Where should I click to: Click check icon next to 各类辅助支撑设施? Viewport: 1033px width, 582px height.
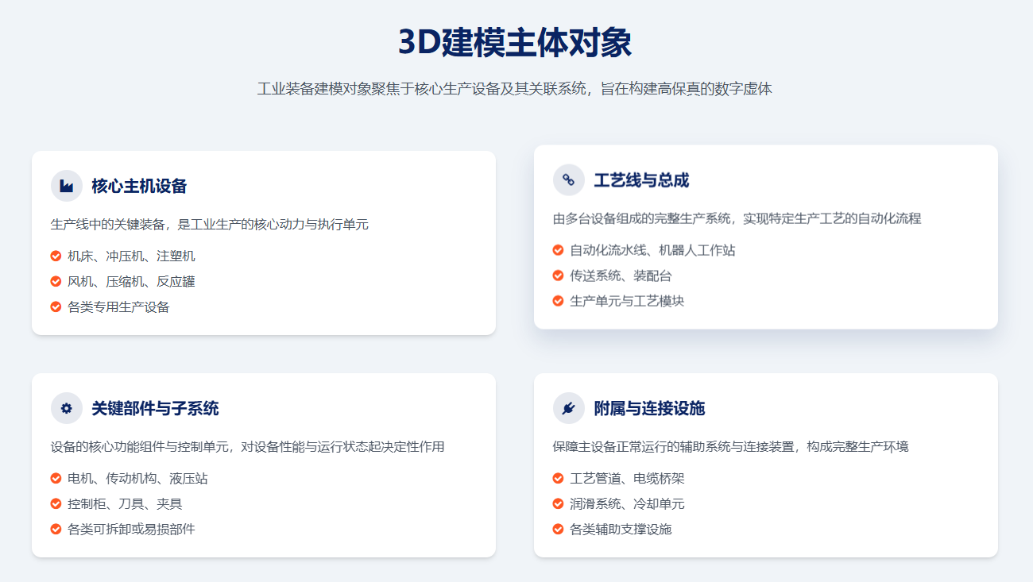[559, 529]
